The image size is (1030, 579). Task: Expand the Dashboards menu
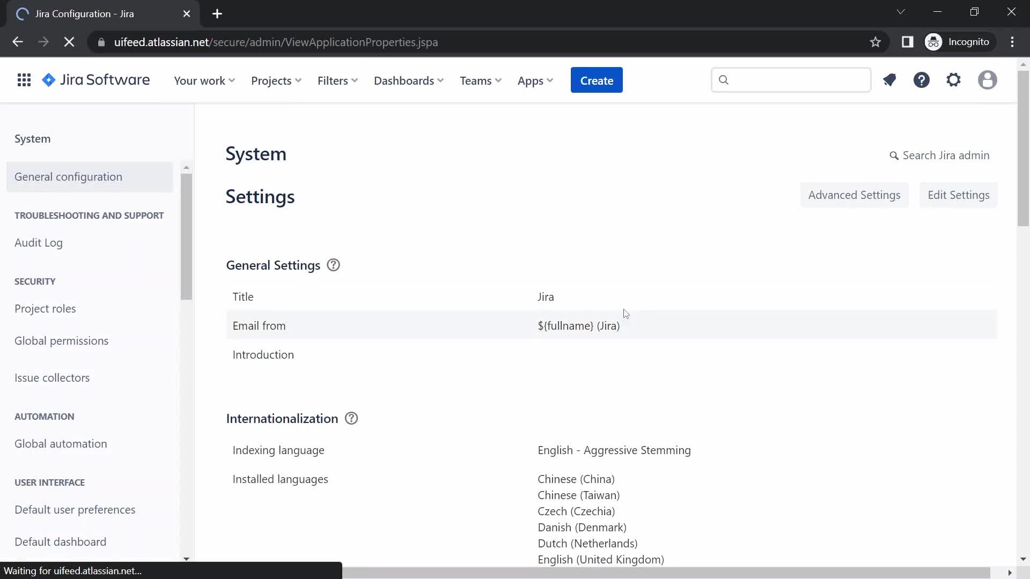(x=409, y=80)
